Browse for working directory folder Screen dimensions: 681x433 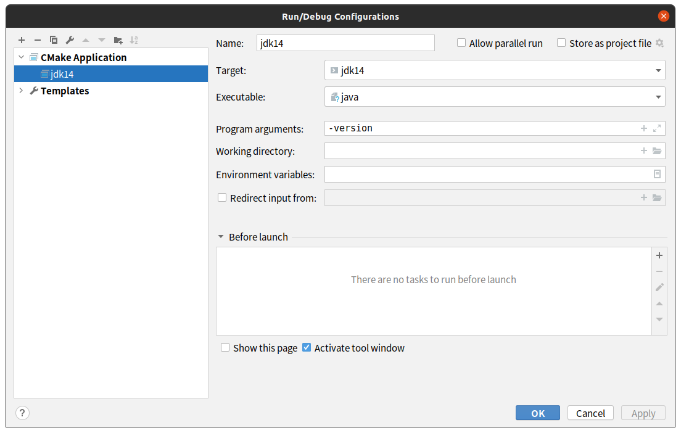657,151
